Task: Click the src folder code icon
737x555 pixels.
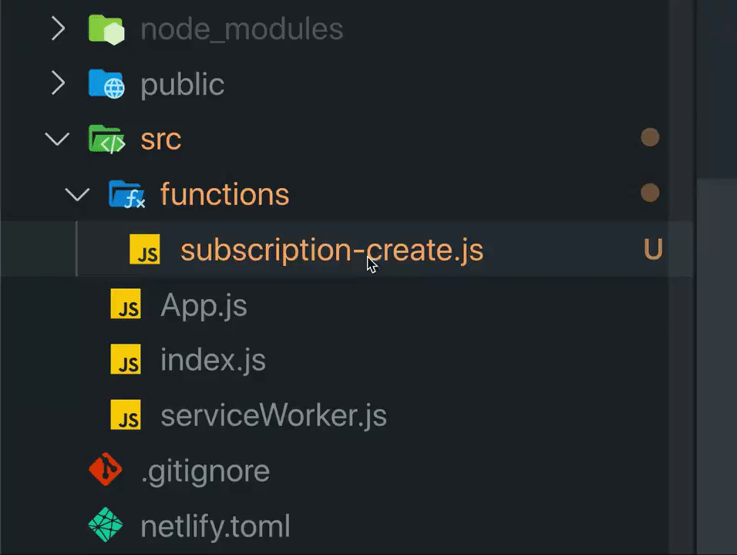Action: [106, 140]
